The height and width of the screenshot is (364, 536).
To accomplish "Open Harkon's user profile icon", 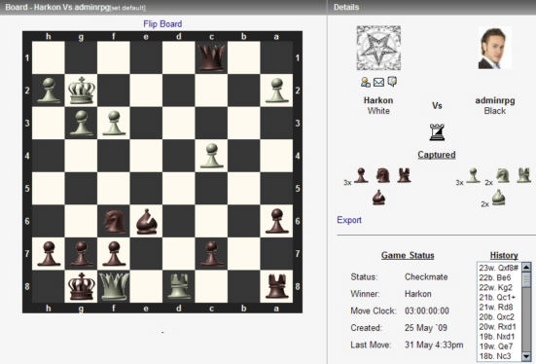I will pyautogui.click(x=366, y=82).
